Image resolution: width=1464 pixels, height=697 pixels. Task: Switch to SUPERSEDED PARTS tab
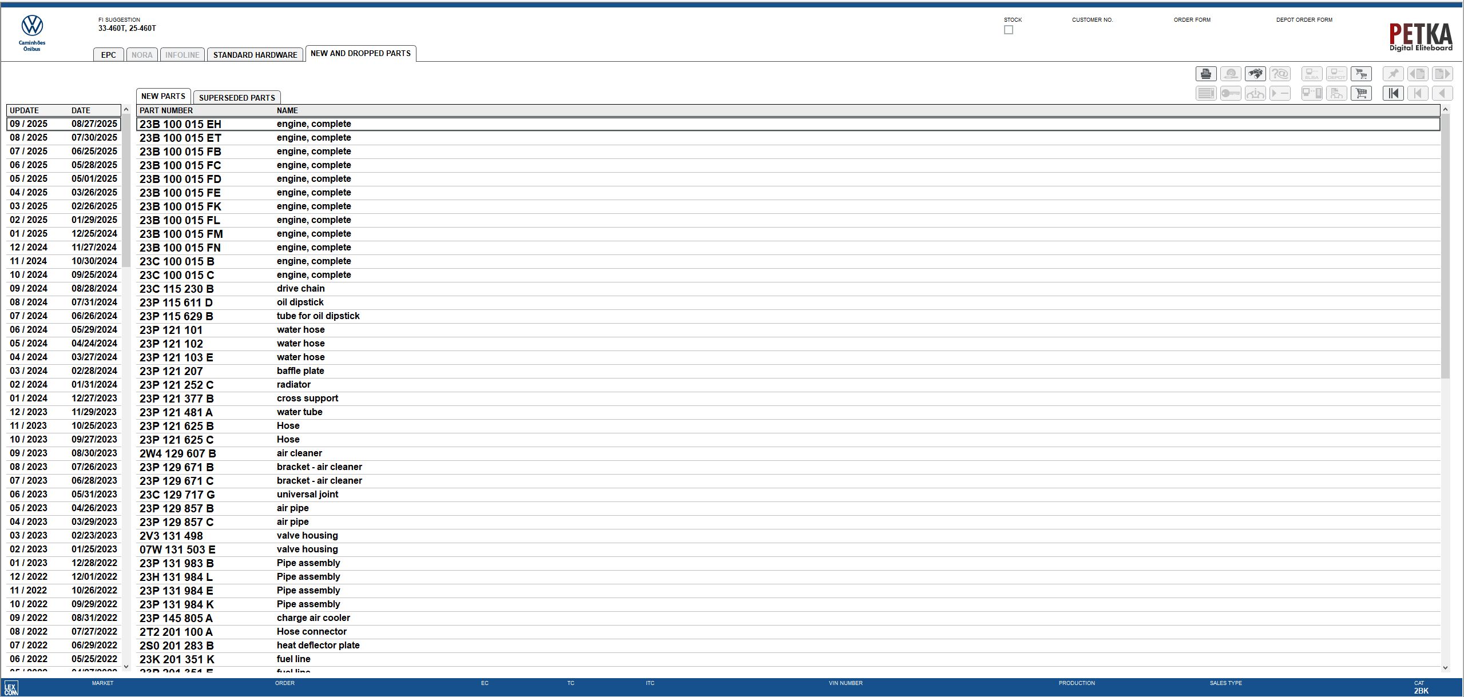(x=237, y=98)
